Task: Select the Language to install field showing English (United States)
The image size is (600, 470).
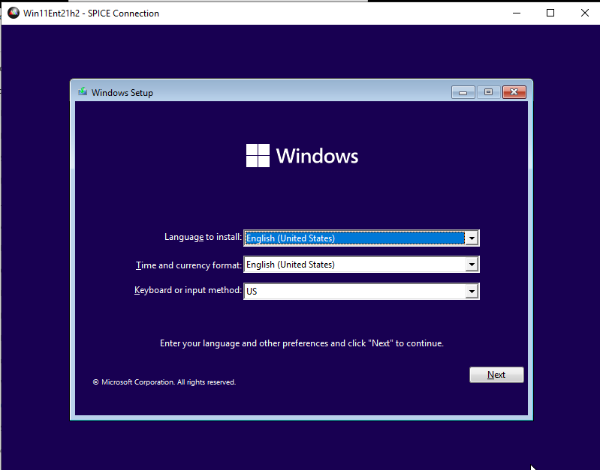Action: [x=361, y=238]
